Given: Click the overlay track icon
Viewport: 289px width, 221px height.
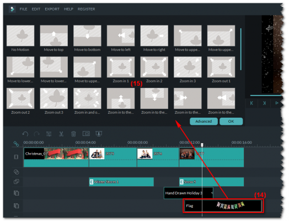Looking at the screenshot, I should [x=16, y=182].
